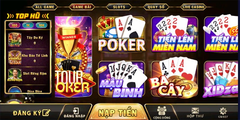Open the Poker game tile
This screenshot has width=240, height=120.
(x=121, y=34)
